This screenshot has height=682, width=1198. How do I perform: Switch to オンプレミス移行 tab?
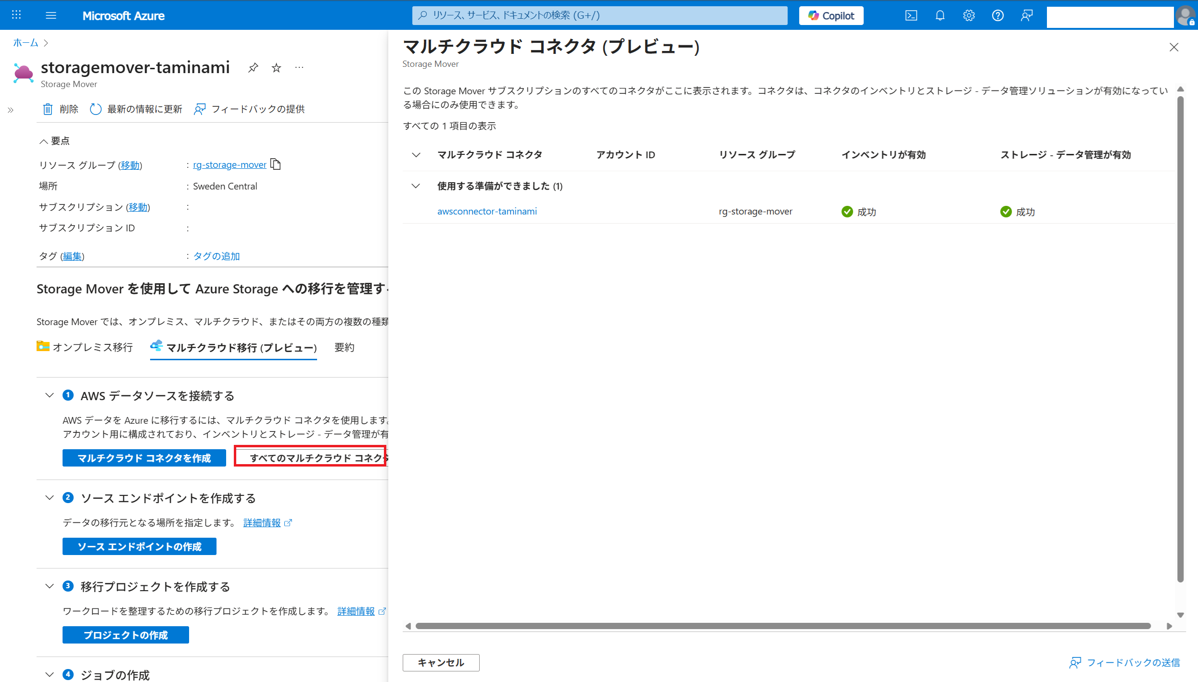tap(85, 347)
